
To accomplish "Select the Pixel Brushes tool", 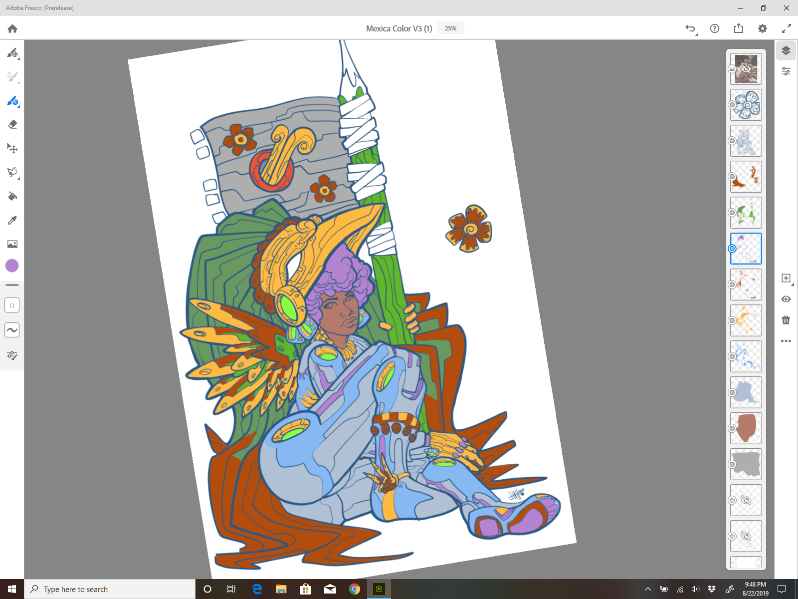I will [x=12, y=52].
